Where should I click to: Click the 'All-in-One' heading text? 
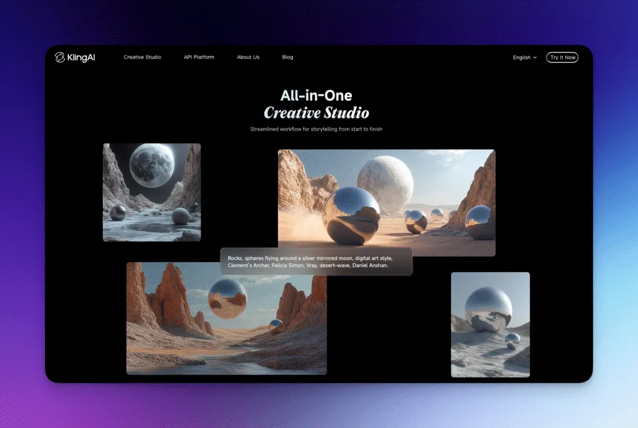tap(316, 95)
